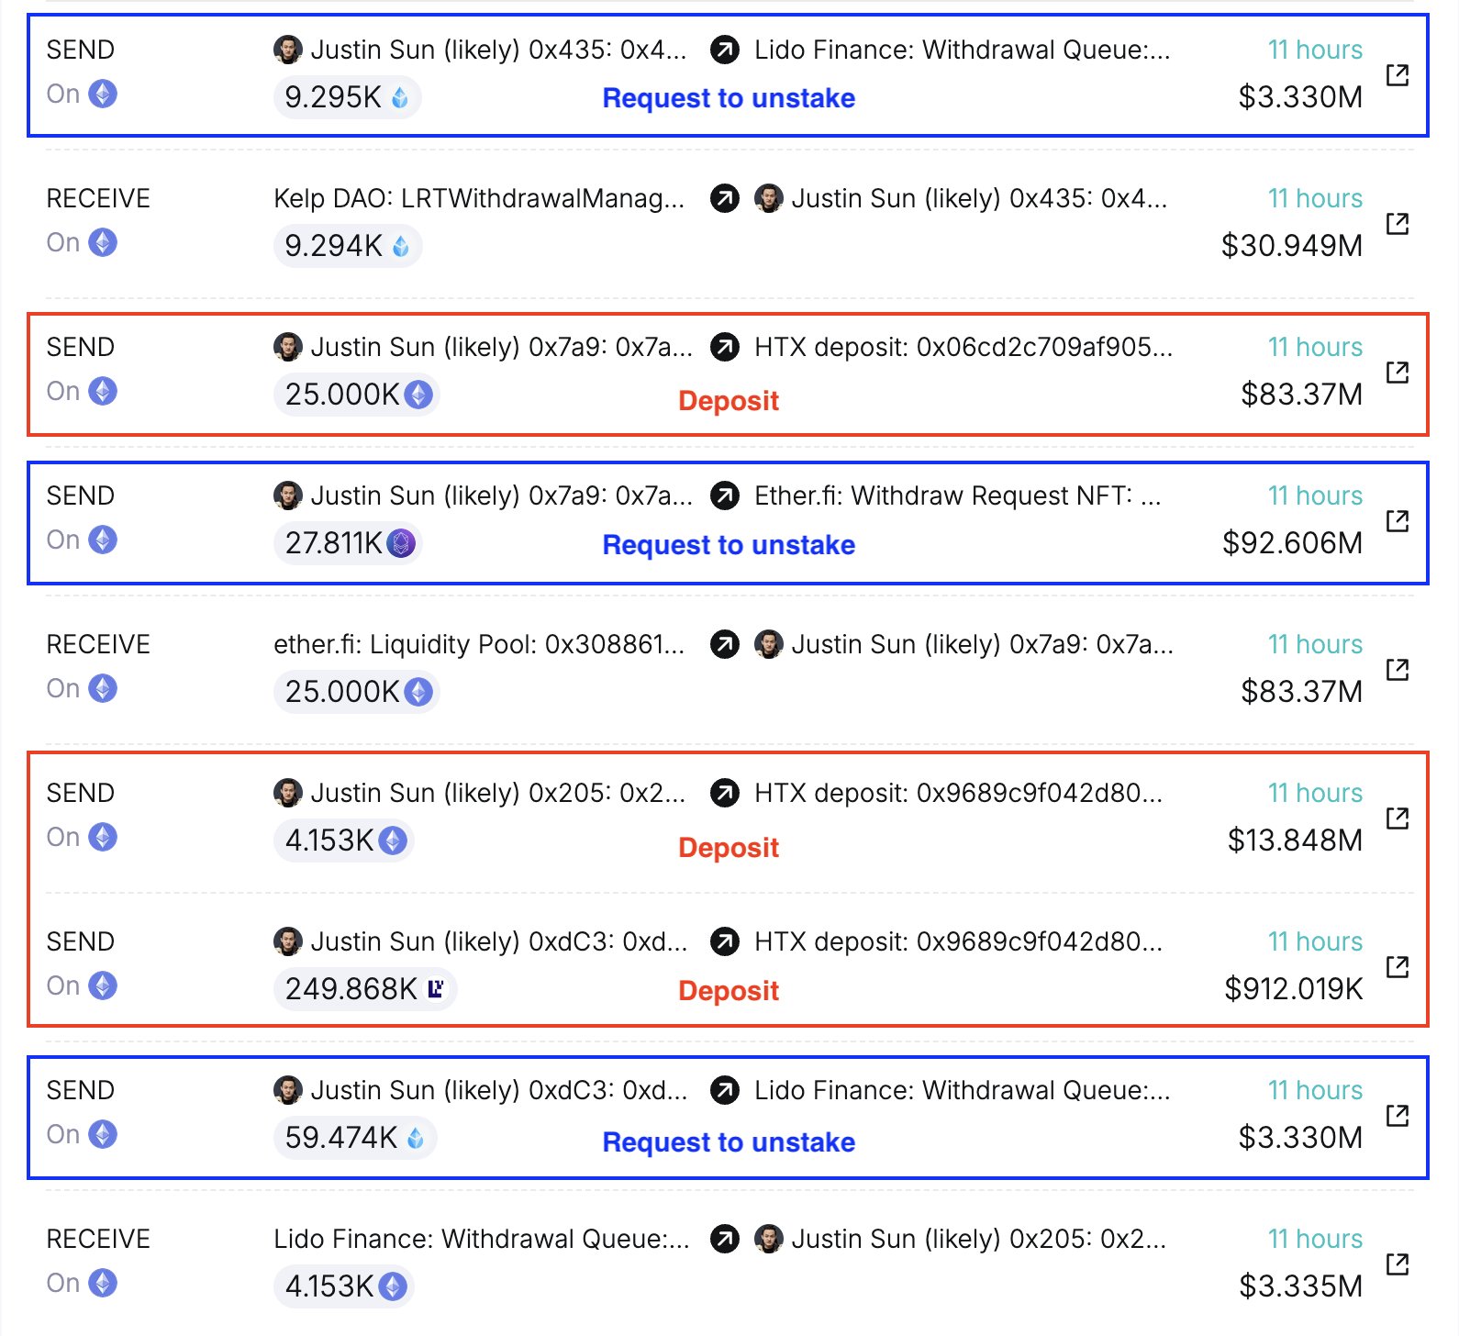Open external link for the $92.606M Ether.fi transaction
Viewport: 1459px width, 1336px height.
(x=1397, y=520)
